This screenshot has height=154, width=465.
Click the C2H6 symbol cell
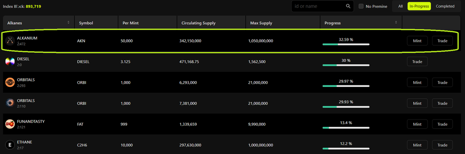[x=83, y=145]
